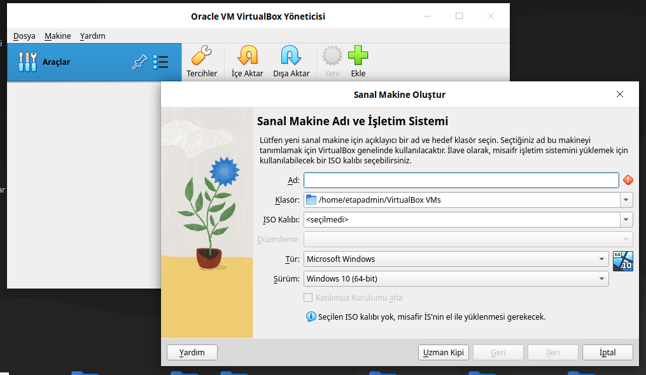The width and height of the screenshot is (646, 375).
Task: Click the Uzman Kipi button
Action: [444, 353]
